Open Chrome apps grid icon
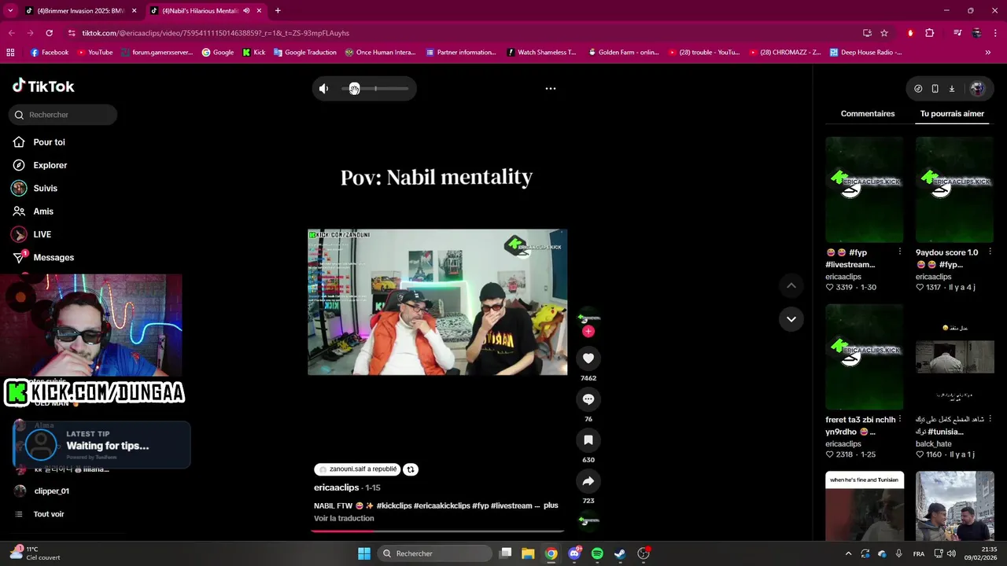Image resolution: width=1007 pixels, height=566 pixels. click(10, 53)
